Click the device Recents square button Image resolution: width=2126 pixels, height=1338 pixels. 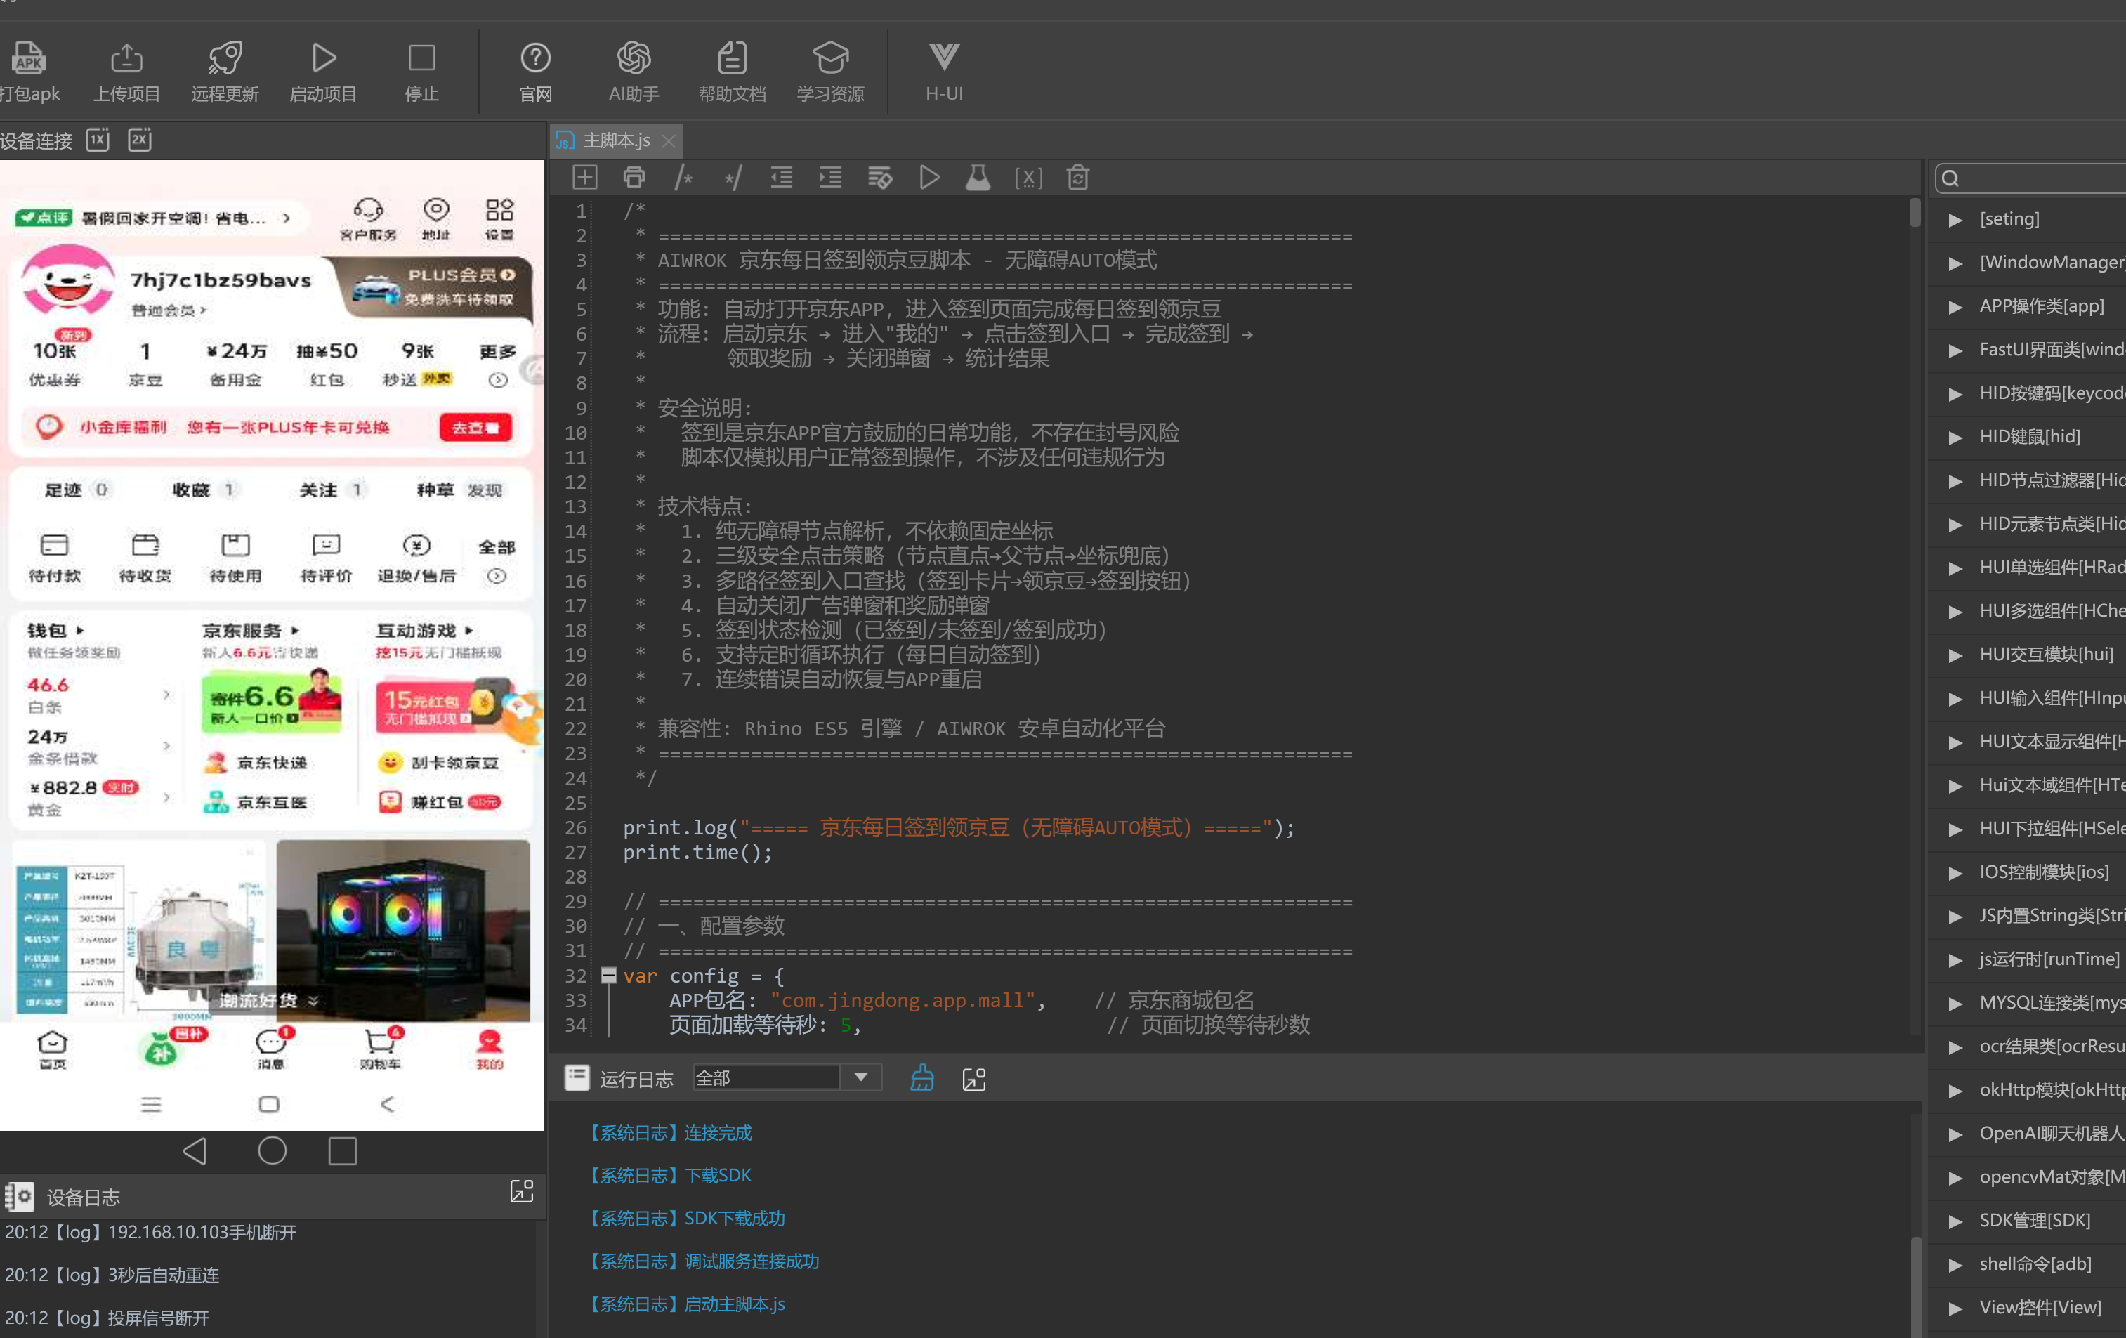point(343,1150)
